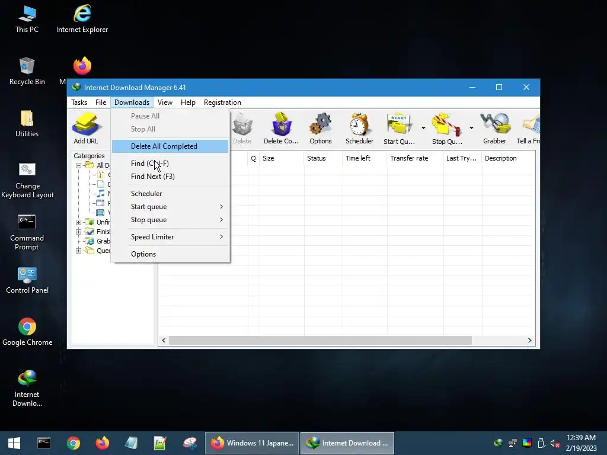The width and height of the screenshot is (607, 455).
Task: Select the Firefox desktop icon
Action: tap(82, 66)
